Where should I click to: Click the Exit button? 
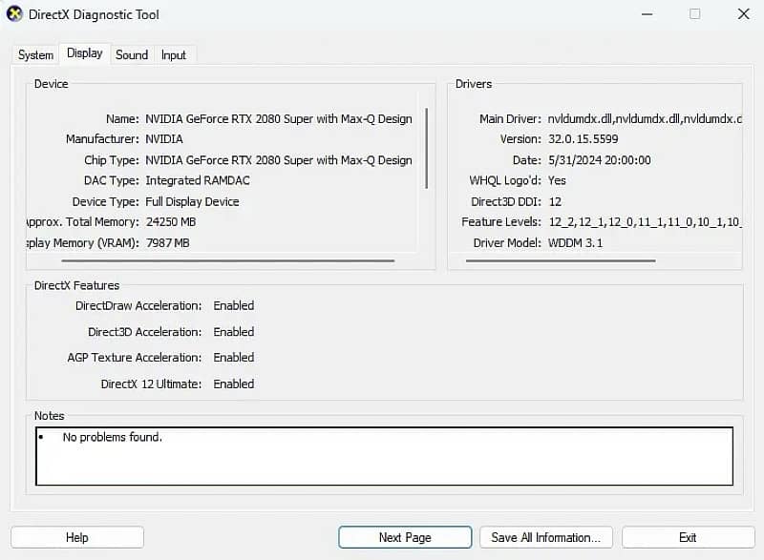pyautogui.click(x=688, y=537)
